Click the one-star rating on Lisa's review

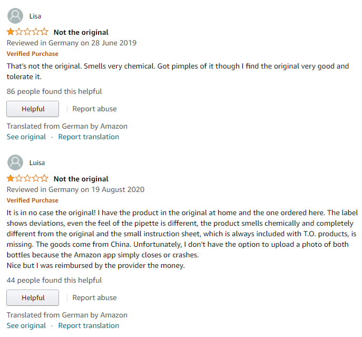(x=27, y=32)
